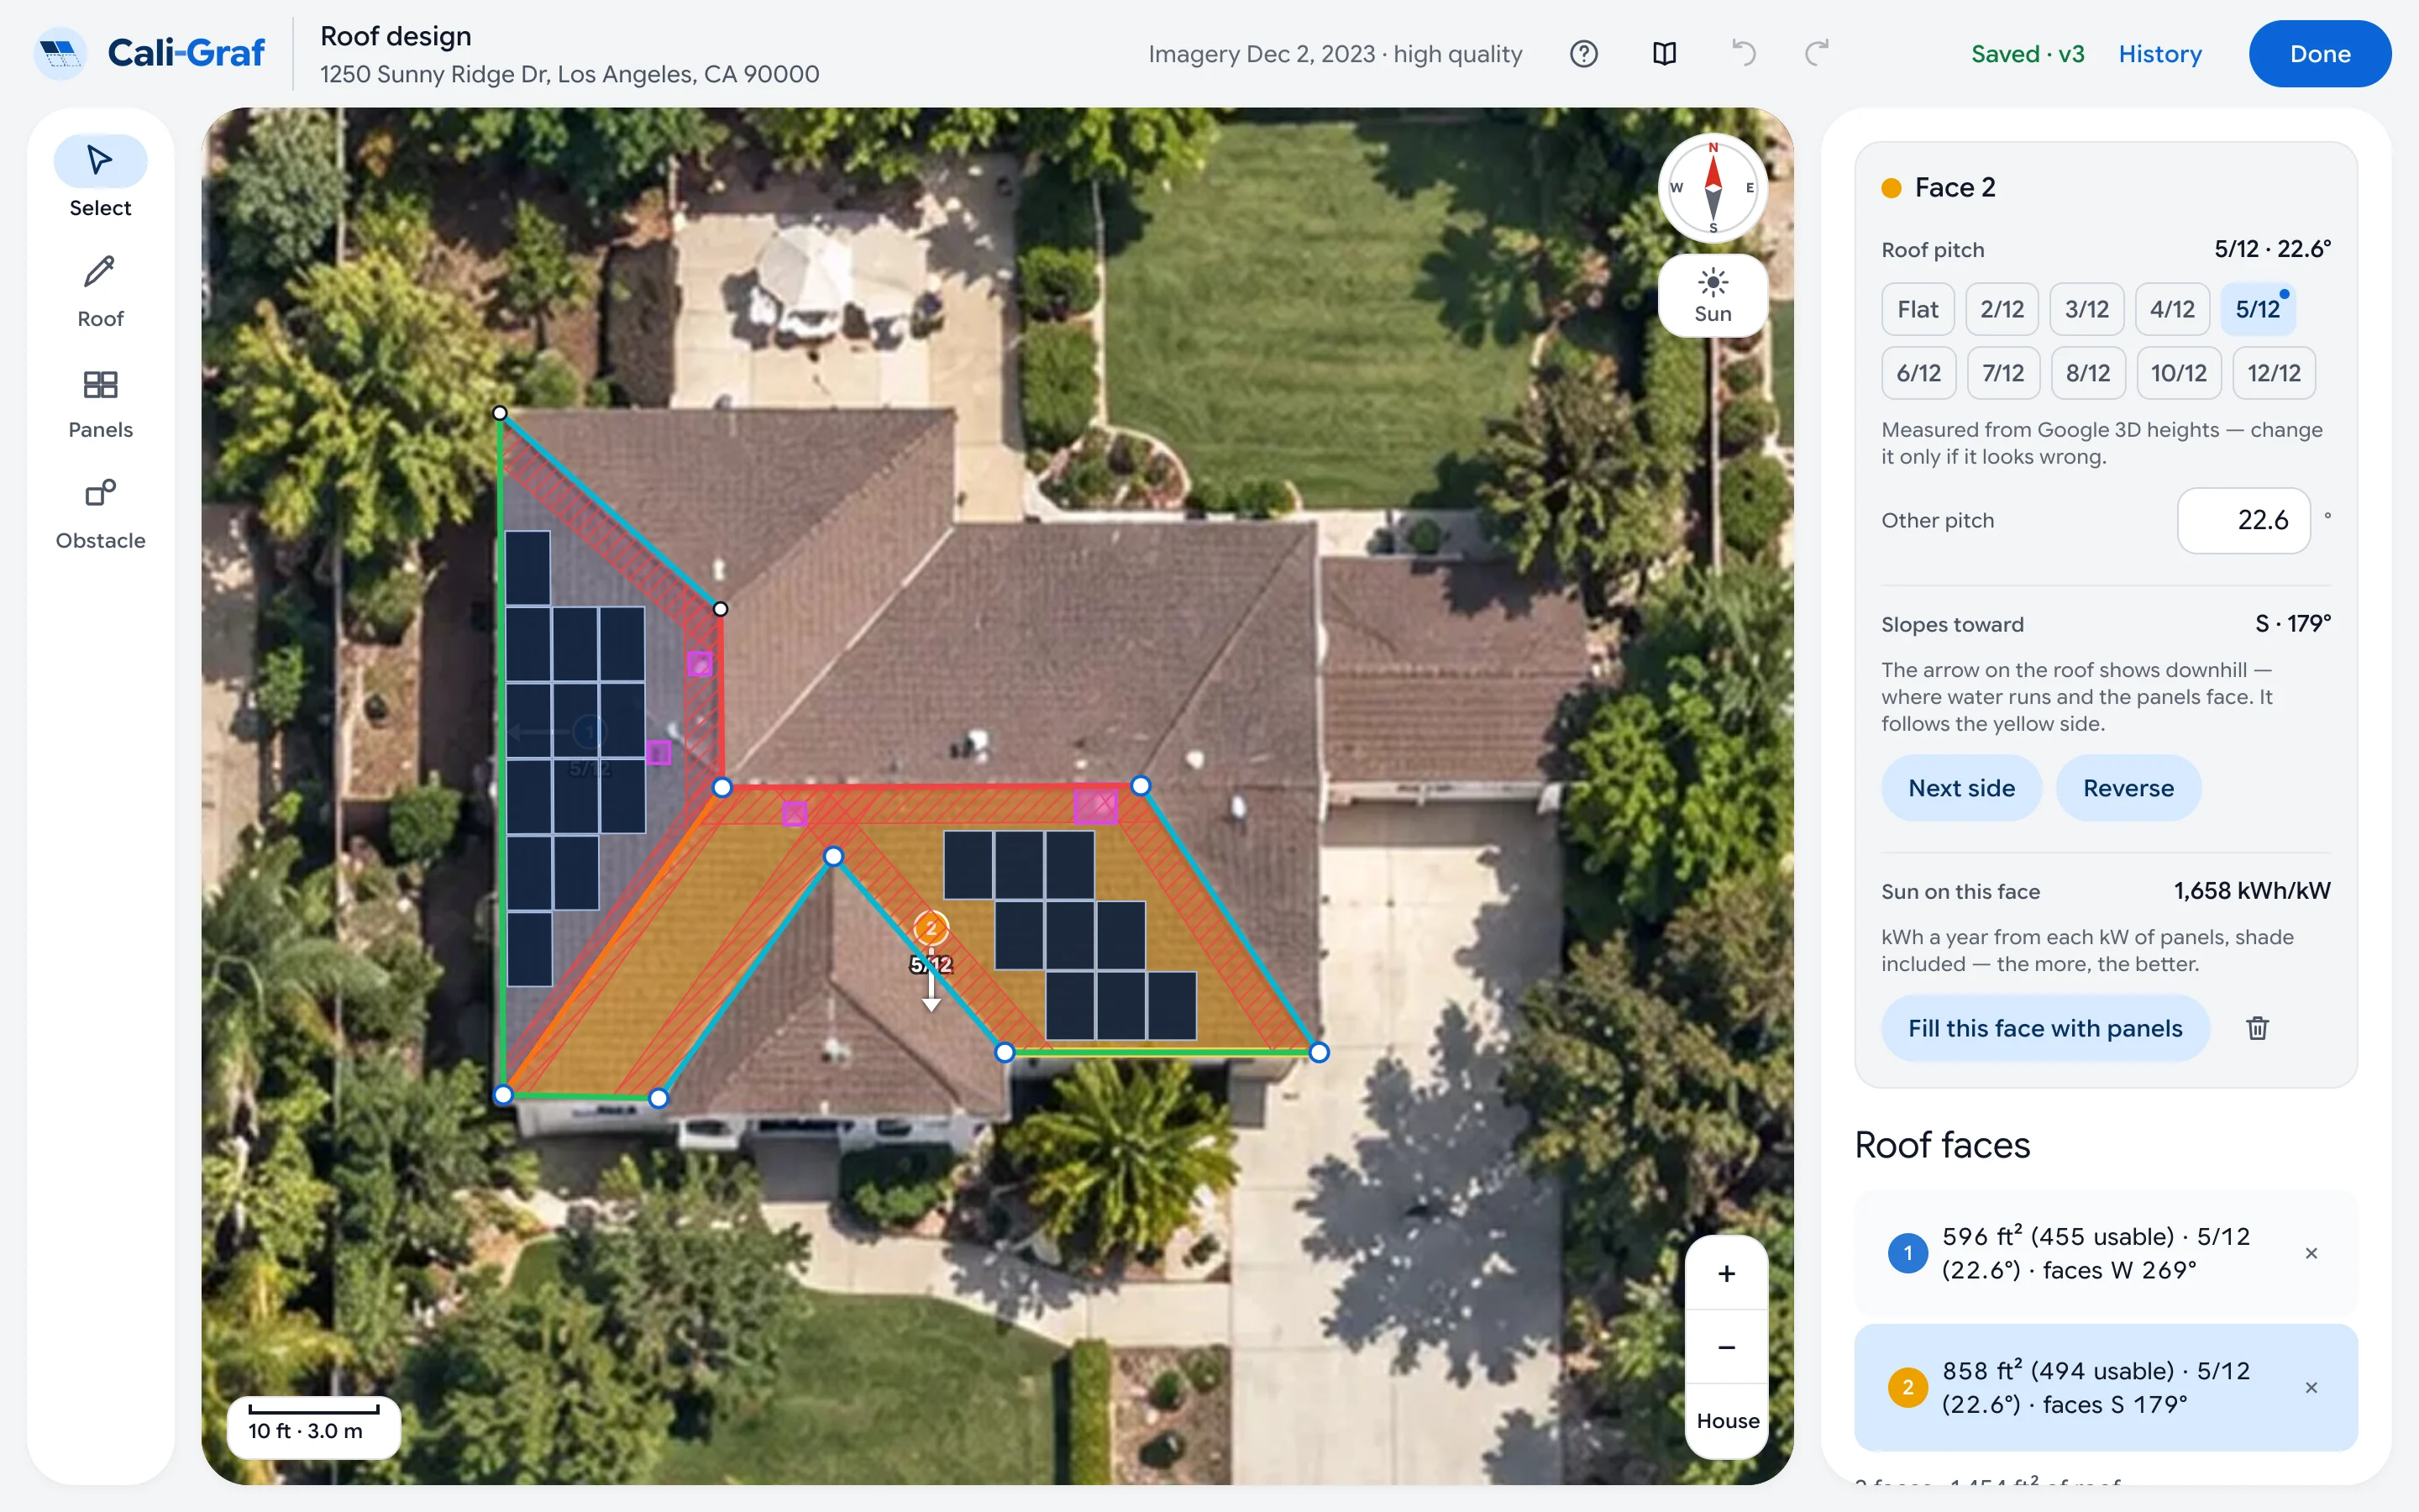Open the History link

click(x=2160, y=54)
